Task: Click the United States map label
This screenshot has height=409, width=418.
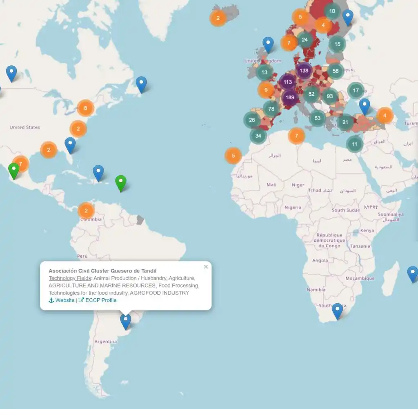Action: pos(25,127)
